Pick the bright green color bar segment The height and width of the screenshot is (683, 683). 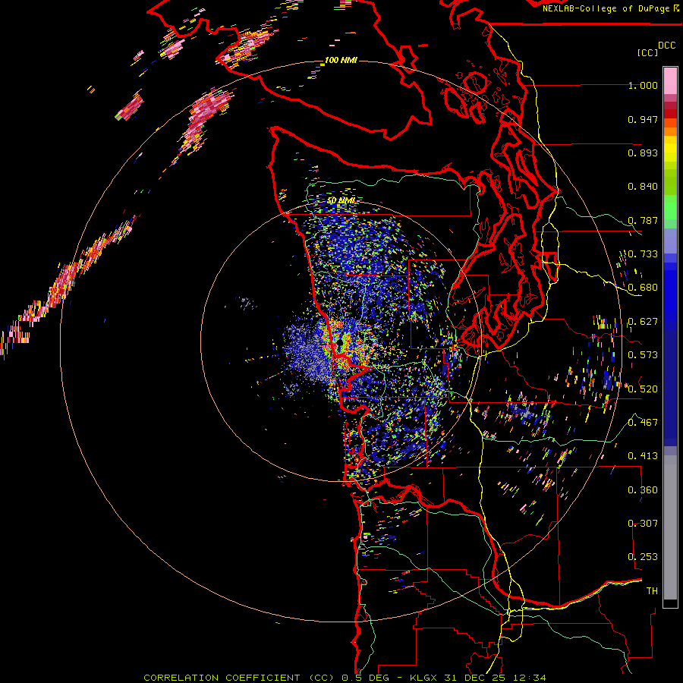(670, 206)
